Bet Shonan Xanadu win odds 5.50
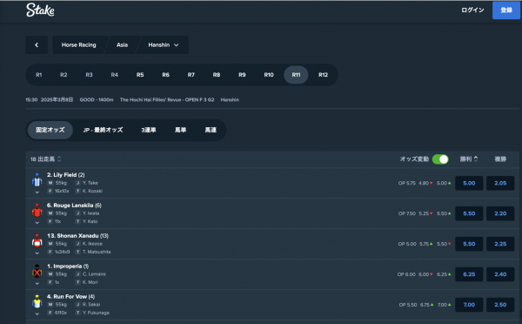 coord(469,244)
